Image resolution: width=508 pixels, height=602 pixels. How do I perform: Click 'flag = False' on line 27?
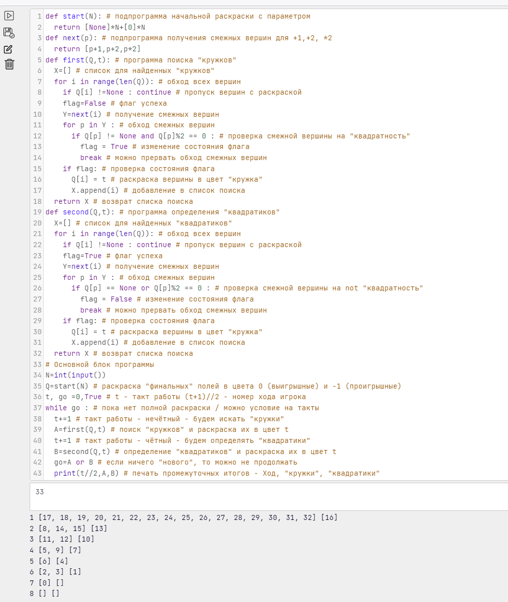coord(106,299)
